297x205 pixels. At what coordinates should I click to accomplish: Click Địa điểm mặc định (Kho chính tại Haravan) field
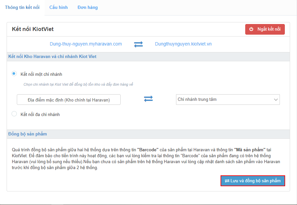tap(69, 100)
